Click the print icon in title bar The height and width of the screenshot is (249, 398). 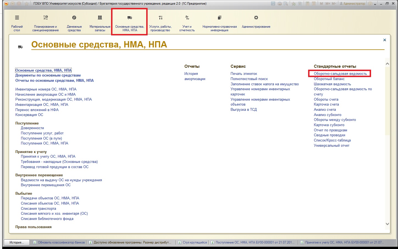pos(280,4)
